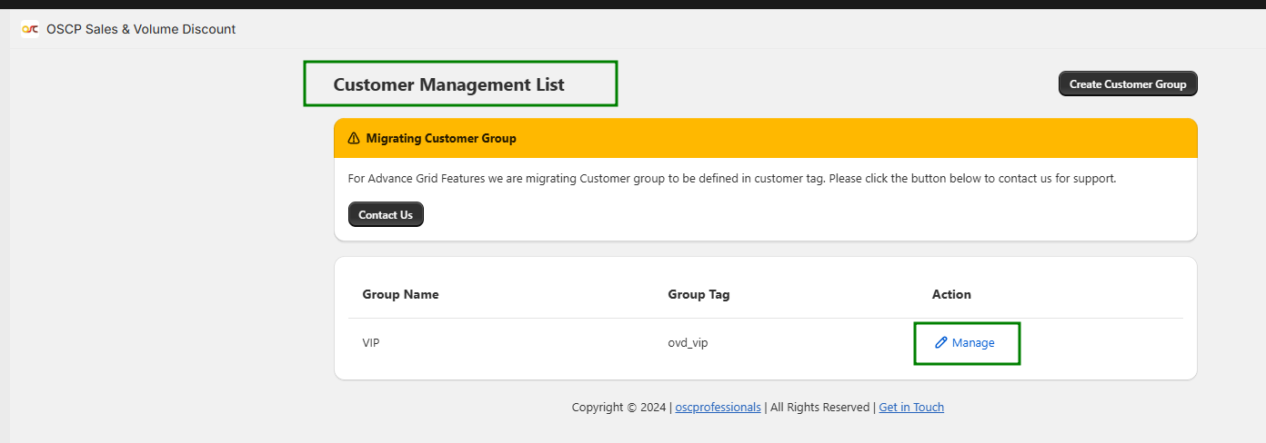Open the Manage link for VIP group
The height and width of the screenshot is (443, 1266).
pos(972,343)
